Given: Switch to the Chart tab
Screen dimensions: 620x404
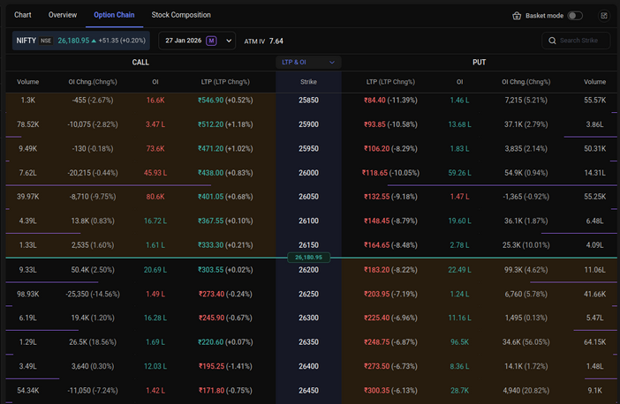Looking at the screenshot, I should pos(22,15).
